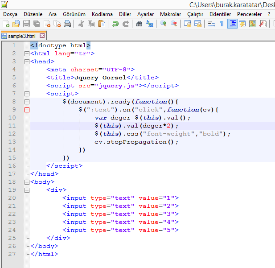Click the New file toolbar icon
This screenshot has height=268, width=275.
point(6,24)
